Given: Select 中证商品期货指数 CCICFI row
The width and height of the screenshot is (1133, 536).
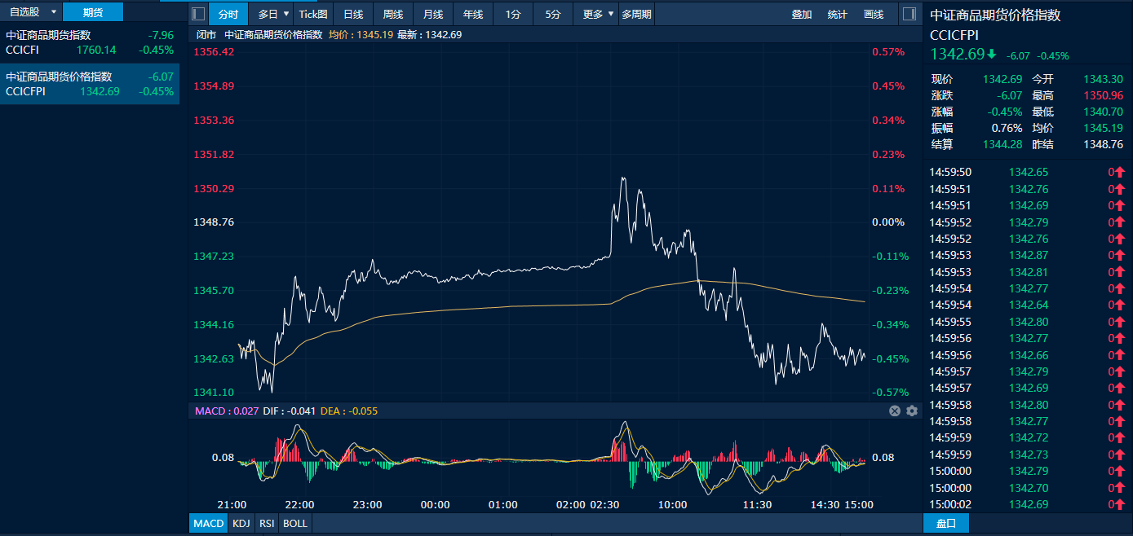Looking at the screenshot, I should [x=90, y=42].
